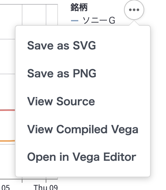Click the triangular pointer atop the popup menu
166x190 pixels.
(x=134, y=23)
